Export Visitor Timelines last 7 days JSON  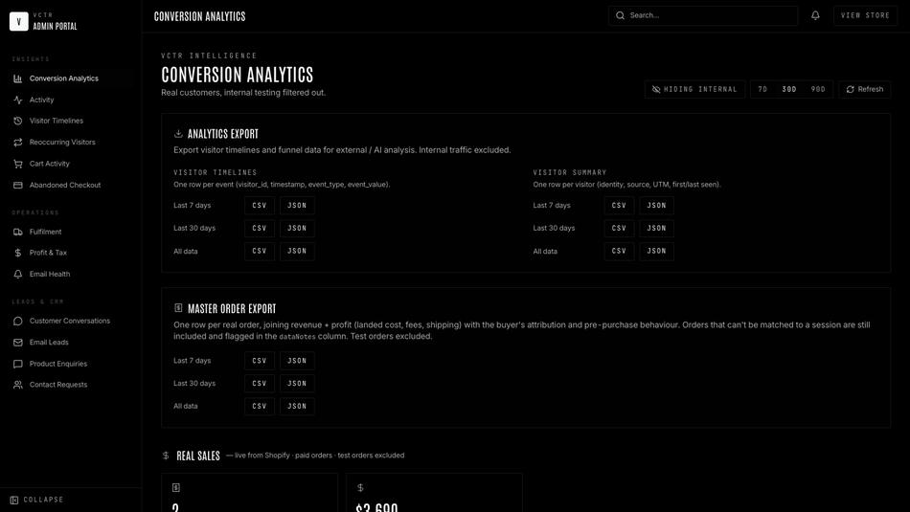coord(297,205)
